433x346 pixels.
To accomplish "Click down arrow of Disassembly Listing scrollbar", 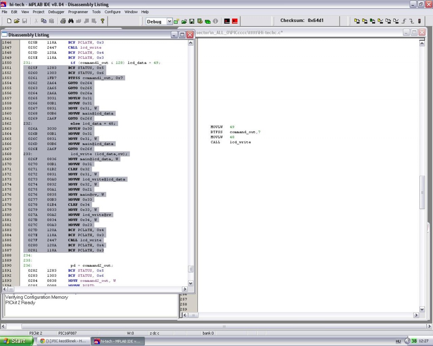I will [191, 283].
